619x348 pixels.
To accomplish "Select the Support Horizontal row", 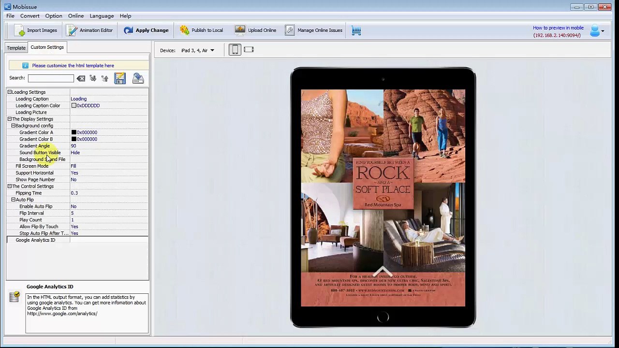I will (x=77, y=173).
